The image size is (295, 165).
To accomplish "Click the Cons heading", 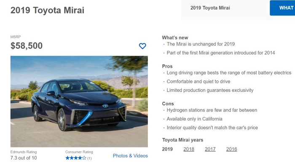I will click(x=168, y=104).
